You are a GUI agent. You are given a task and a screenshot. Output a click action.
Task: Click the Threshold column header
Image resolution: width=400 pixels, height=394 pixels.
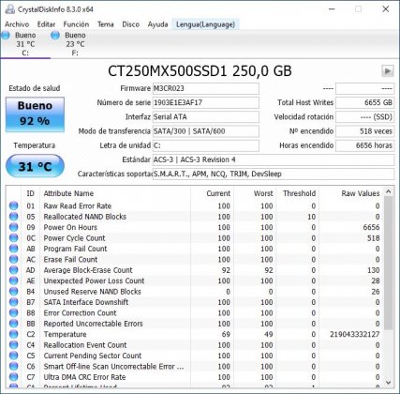coord(299,193)
